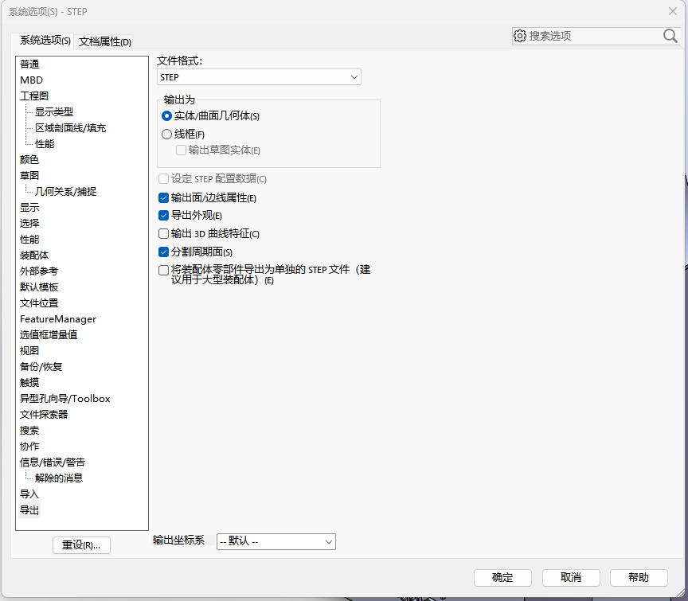Image resolution: width=688 pixels, height=601 pixels.
Task: Switch to the 文档属性(D) tab
Action: 105,41
